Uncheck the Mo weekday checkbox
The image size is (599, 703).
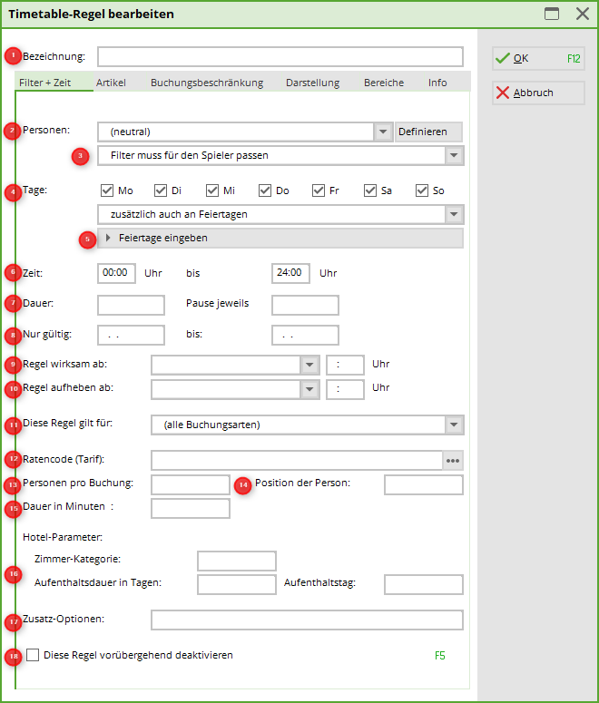[107, 190]
